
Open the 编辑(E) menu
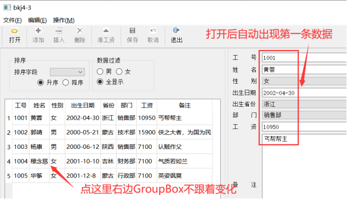38,21
